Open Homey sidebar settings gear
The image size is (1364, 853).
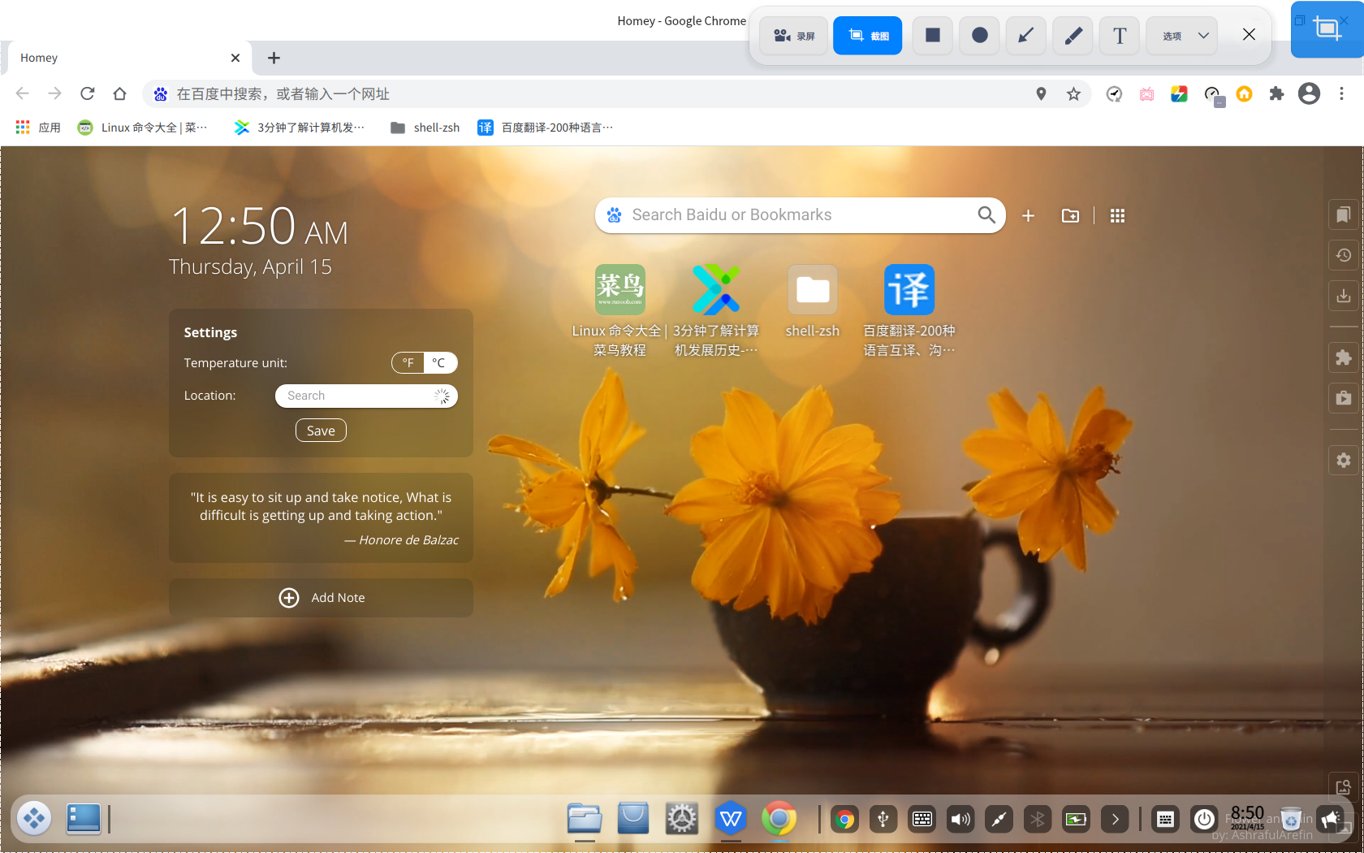pyautogui.click(x=1344, y=460)
